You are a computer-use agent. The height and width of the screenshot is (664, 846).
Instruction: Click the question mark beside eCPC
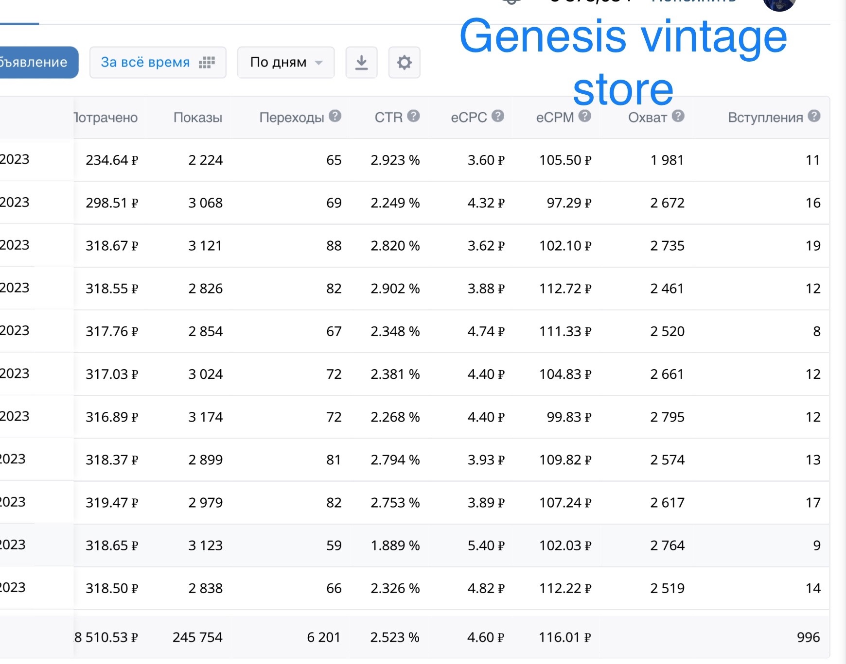[498, 116]
